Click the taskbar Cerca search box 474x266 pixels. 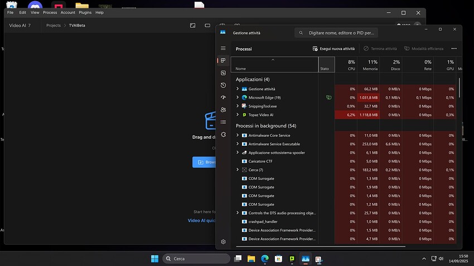[x=196, y=258]
